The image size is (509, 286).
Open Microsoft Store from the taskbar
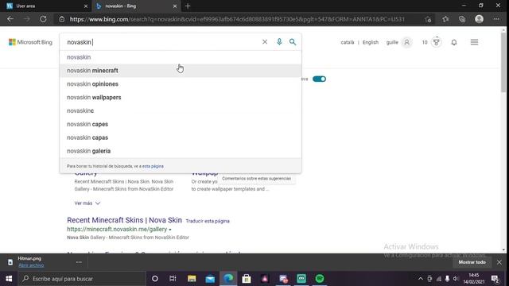(x=247, y=279)
